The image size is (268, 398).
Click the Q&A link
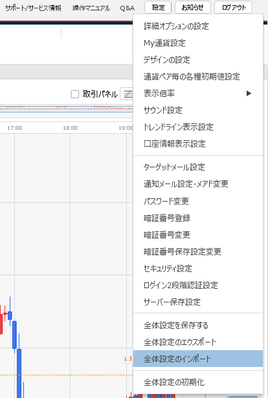pos(127,8)
